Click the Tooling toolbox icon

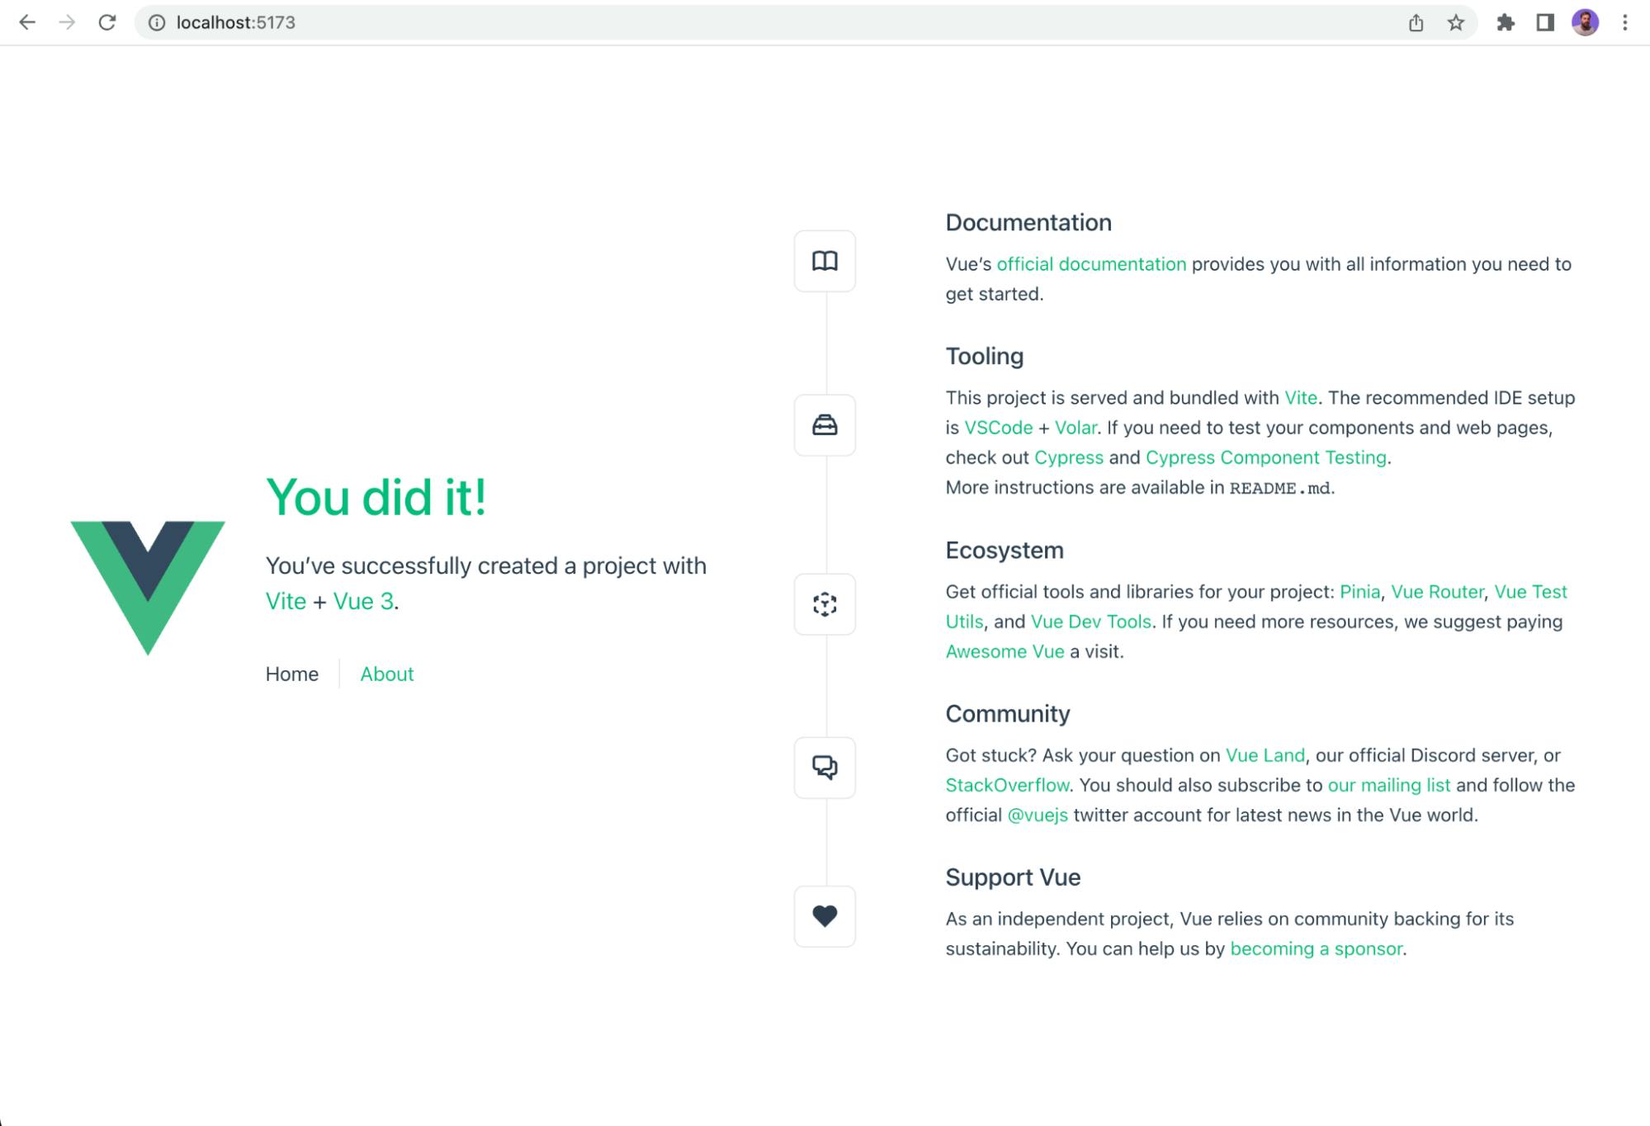pos(825,425)
